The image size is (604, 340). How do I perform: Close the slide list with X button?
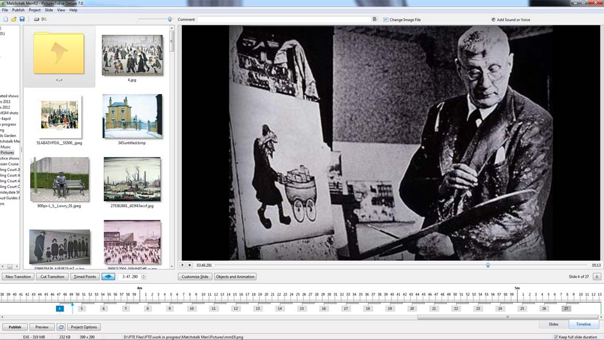(596, 277)
